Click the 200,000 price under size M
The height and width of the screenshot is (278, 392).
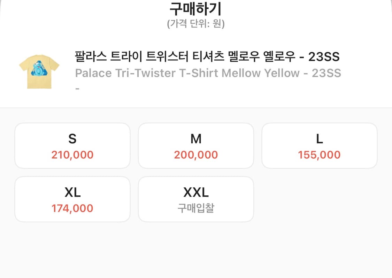click(196, 155)
